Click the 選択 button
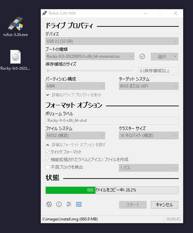The image size is (193, 233). pyautogui.click(x=162, y=57)
